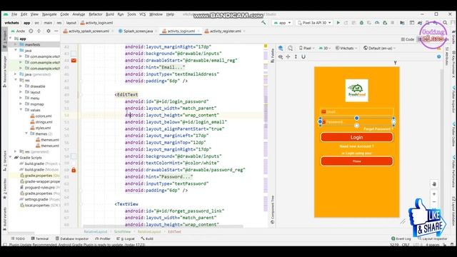Viewport: 457px width, 257px height.
Task: Select the Email field in design preview
Action: tap(357, 111)
